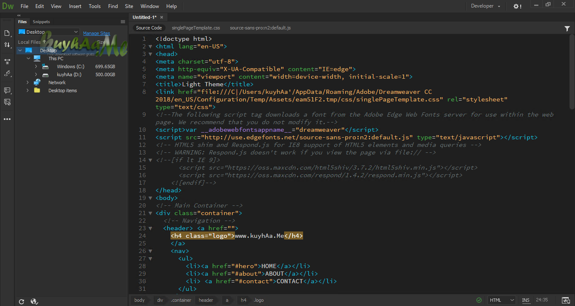Screen dimensions: 575x306
Task: Expand the Windows (C:) drive node
Action: 36,67
